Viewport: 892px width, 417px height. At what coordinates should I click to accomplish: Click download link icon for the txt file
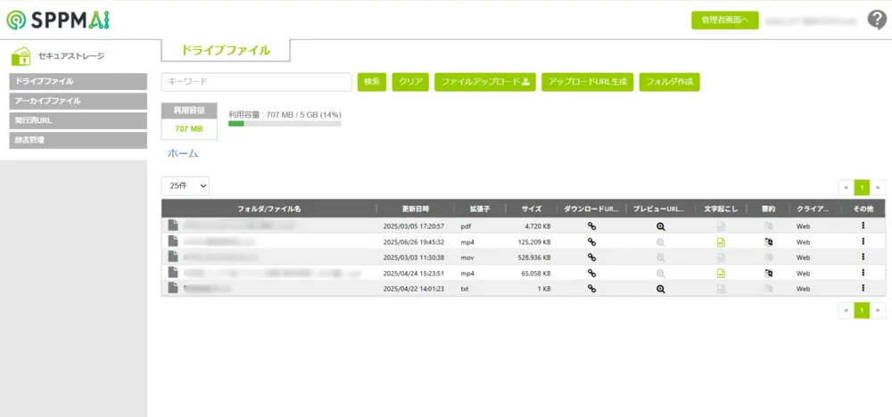tap(591, 289)
